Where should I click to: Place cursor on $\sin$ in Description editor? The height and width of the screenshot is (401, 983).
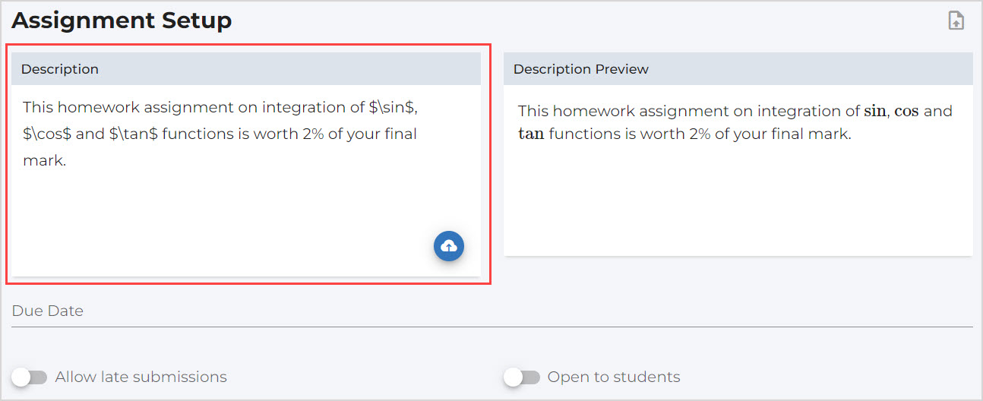coord(392,108)
